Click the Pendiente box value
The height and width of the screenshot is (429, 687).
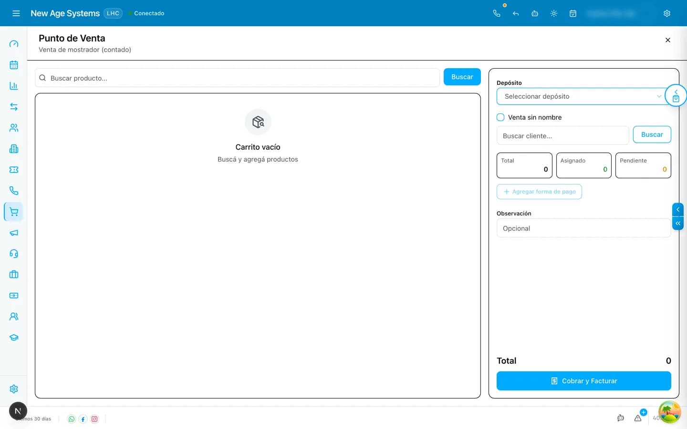pos(665,169)
